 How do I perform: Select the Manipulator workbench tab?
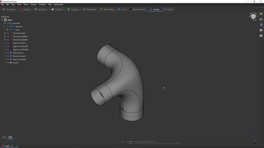pos(90,9)
